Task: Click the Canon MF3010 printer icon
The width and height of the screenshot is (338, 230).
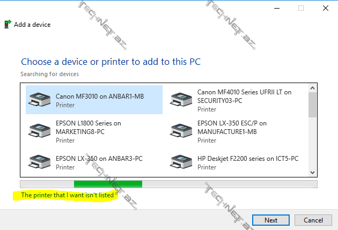Action: (x=40, y=100)
